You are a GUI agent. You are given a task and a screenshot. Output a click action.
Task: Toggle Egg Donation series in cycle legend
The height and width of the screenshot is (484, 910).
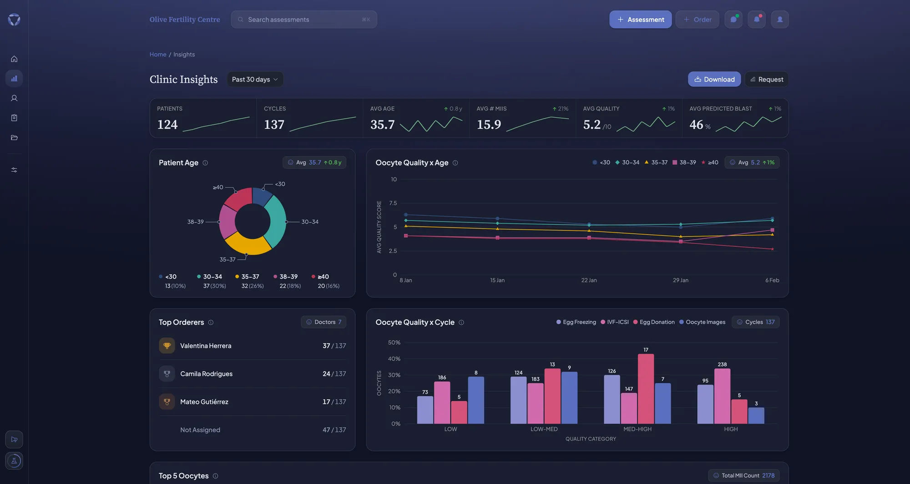coord(654,322)
